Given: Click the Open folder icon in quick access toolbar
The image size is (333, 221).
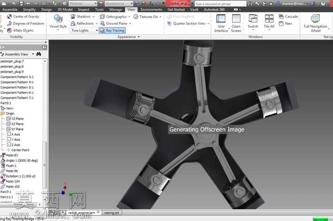Looking at the screenshot, I should 14,3.
